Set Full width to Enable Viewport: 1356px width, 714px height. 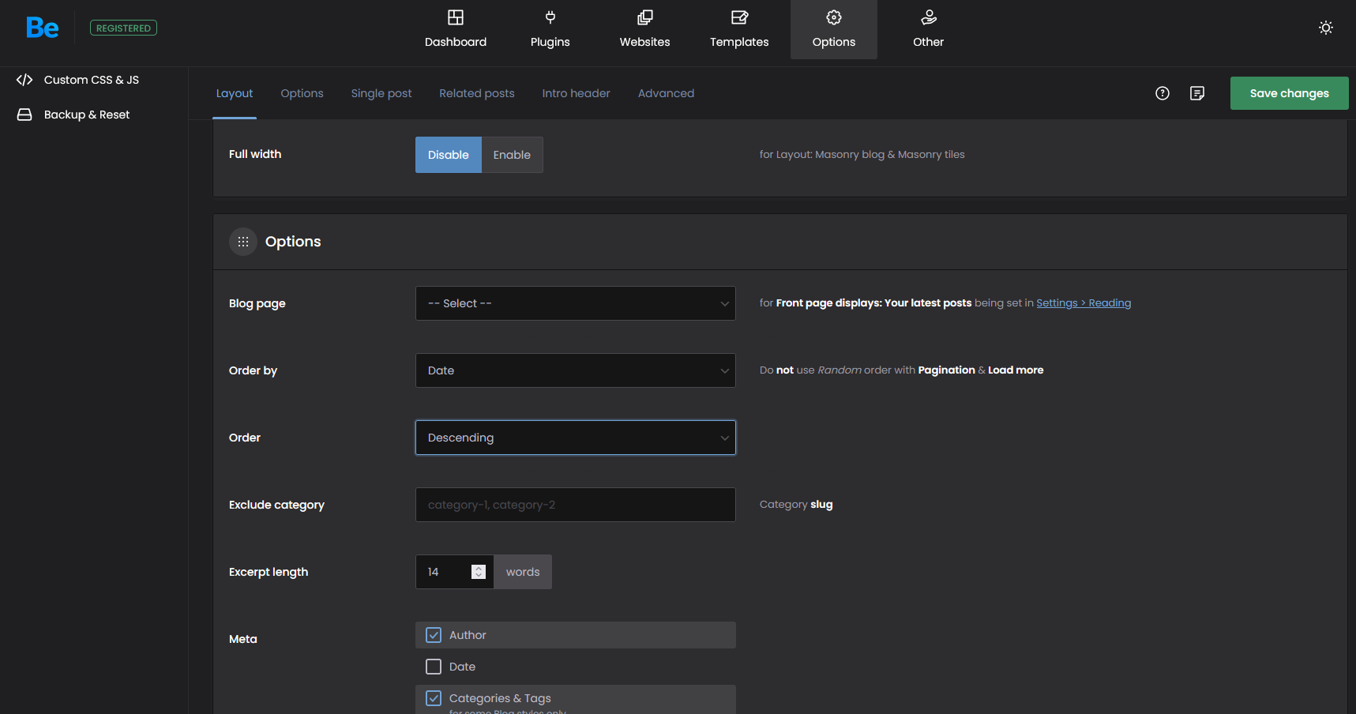tap(513, 155)
